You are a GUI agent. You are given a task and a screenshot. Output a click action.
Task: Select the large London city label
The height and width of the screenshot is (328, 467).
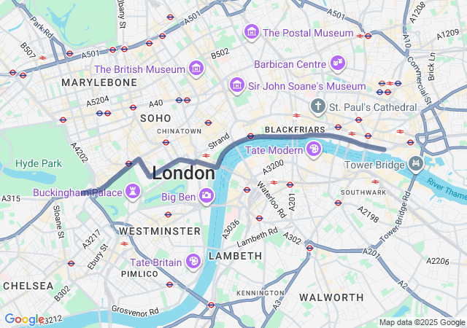(183, 173)
